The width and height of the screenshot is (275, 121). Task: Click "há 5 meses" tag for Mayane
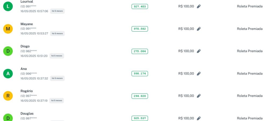[x=57, y=34]
